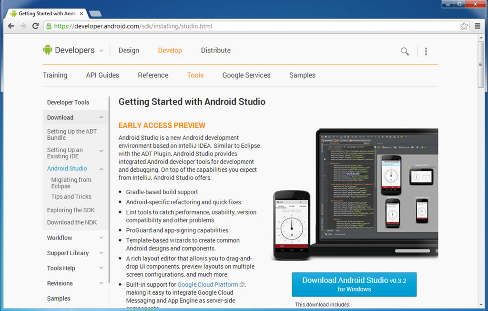Viewport: 488px width, 311px height.
Task: Click the scrollbar up arrow
Action: [481, 38]
